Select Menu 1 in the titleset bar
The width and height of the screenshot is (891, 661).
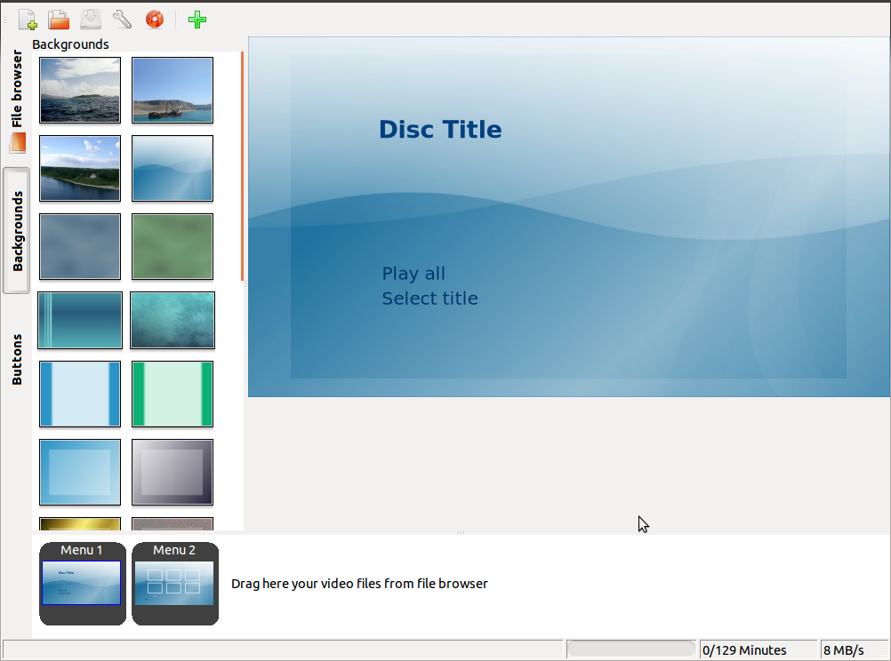tap(82, 583)
